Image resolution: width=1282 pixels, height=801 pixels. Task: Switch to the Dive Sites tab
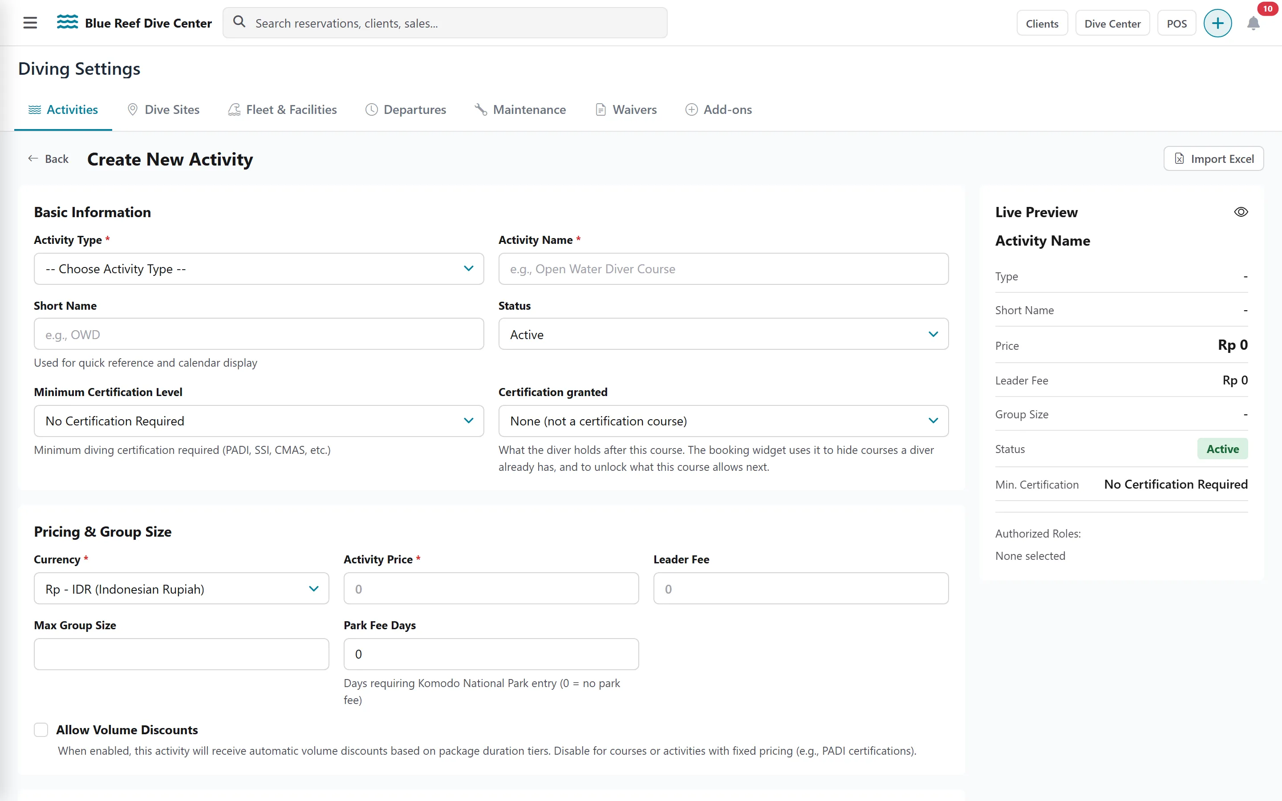[164, 109]
